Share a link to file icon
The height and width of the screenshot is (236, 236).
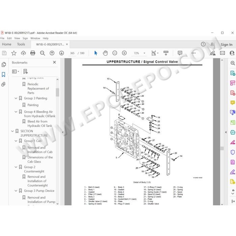click(x=213, y=53)
